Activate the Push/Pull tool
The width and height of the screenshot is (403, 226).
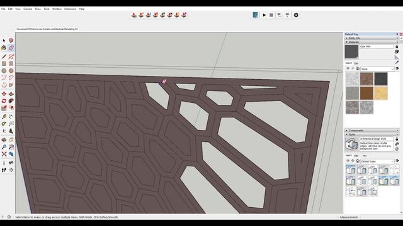(x=11, y=94)
